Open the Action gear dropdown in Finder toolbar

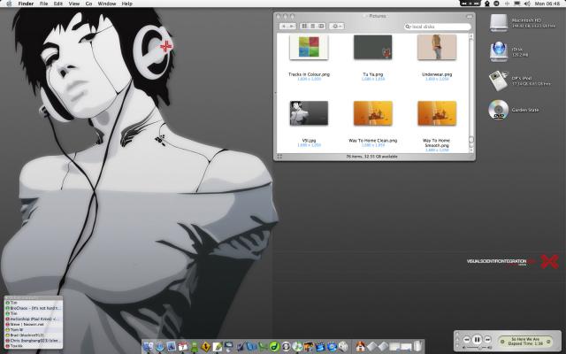(336, 26)
